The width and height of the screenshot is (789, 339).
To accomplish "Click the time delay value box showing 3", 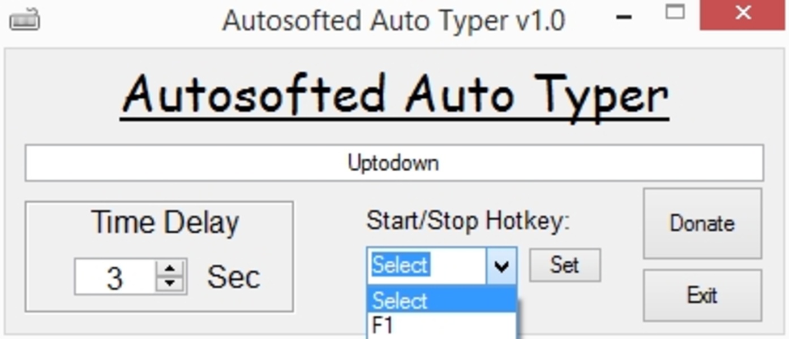I will point(115,277).
